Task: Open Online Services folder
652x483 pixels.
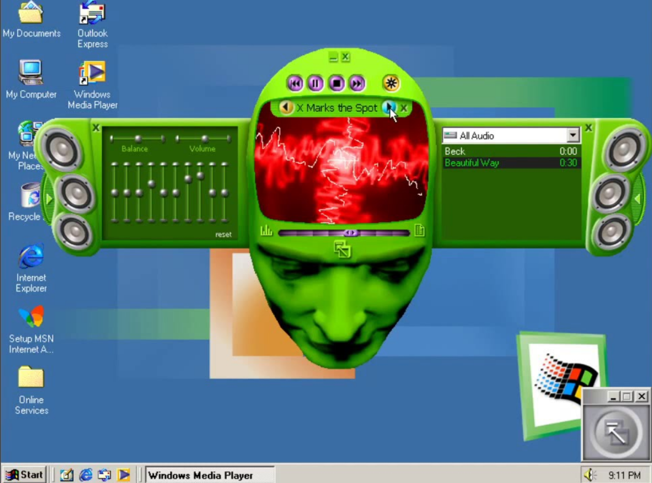Action: click(x=31, y=391)
